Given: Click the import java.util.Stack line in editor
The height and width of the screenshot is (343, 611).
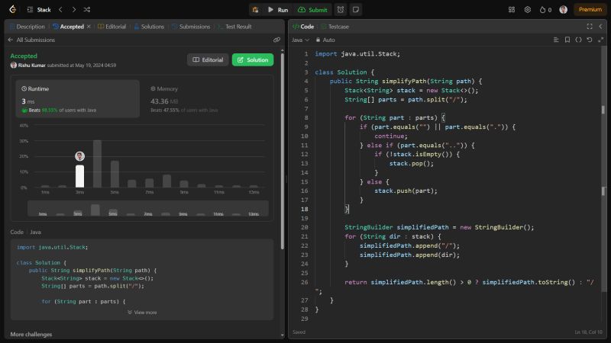Looking at the screenshot, I should [357, 54].
